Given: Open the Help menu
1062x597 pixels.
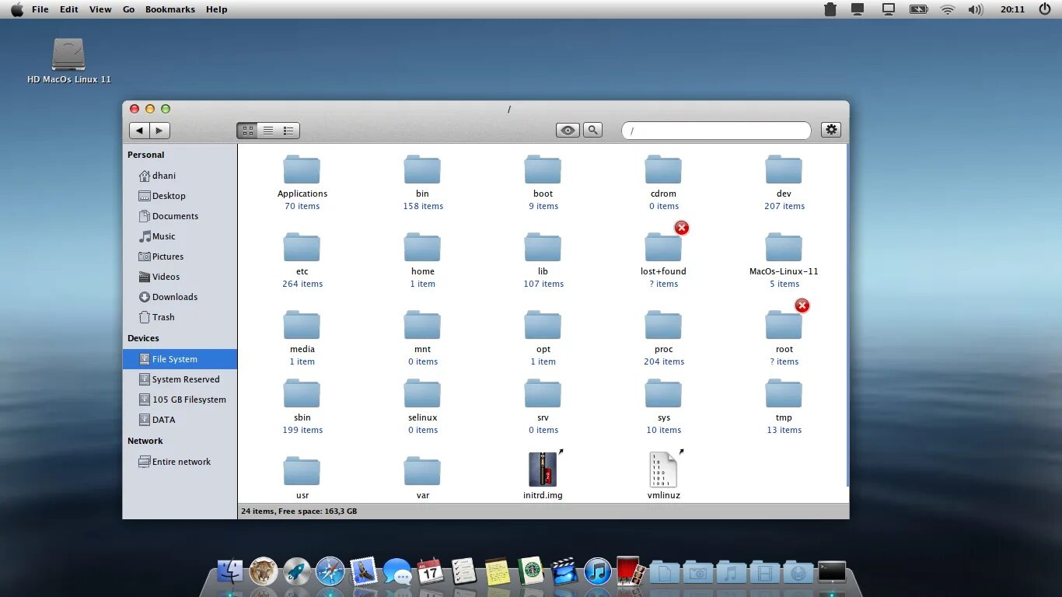Looking at the screenshot, I should point(217,9).
